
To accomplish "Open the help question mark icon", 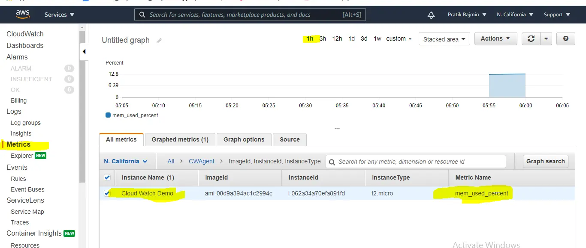I will 565,39.
